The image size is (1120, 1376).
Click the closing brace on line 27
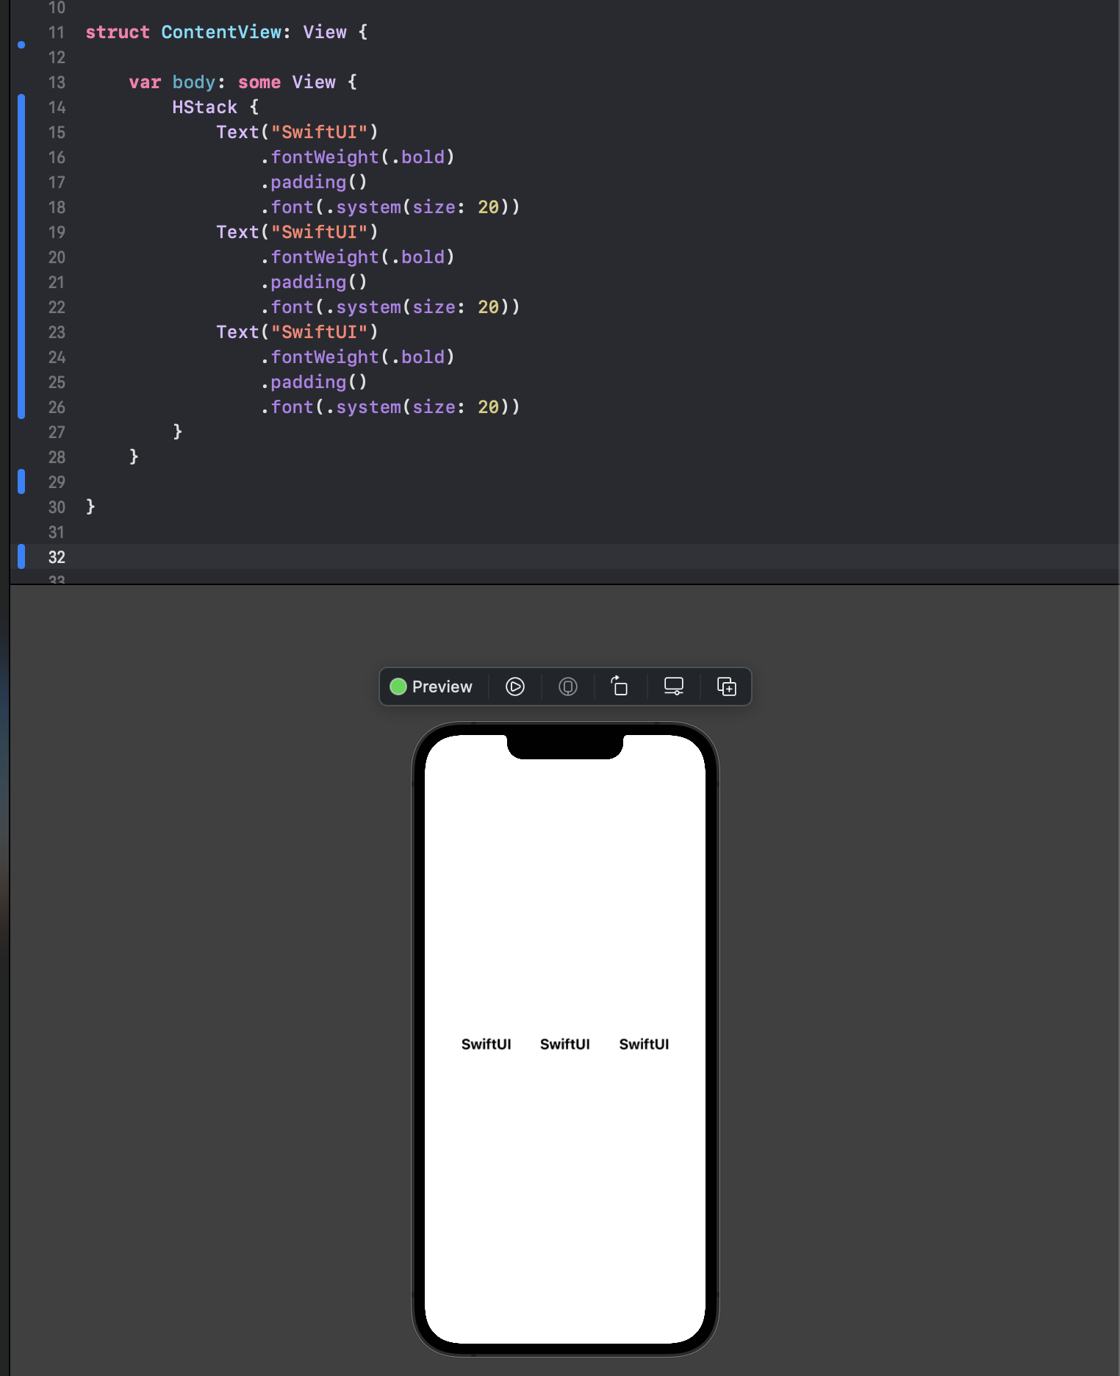pyautogui.click(x=177, y=431)
